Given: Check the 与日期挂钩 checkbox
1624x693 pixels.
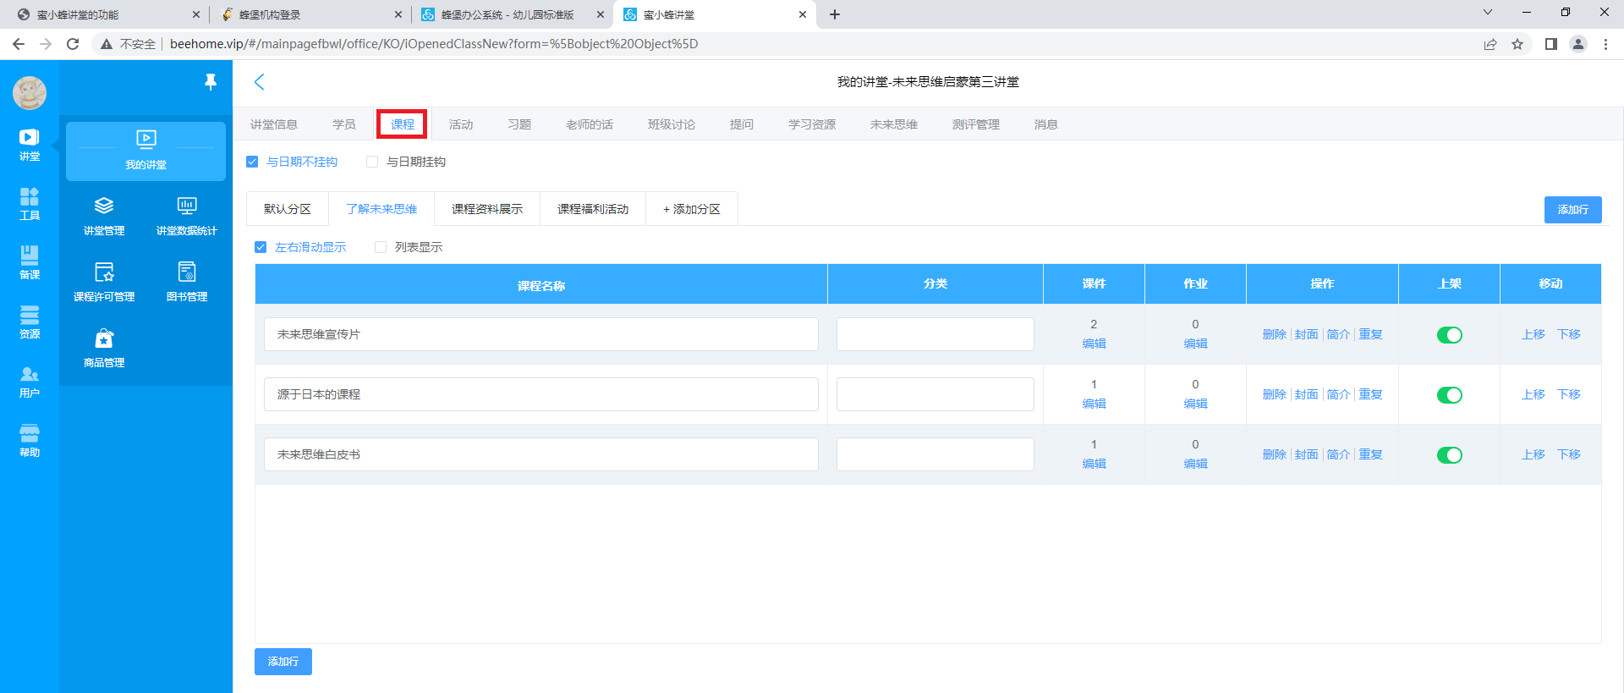Looking at the screenshot, I should [372, 162].
